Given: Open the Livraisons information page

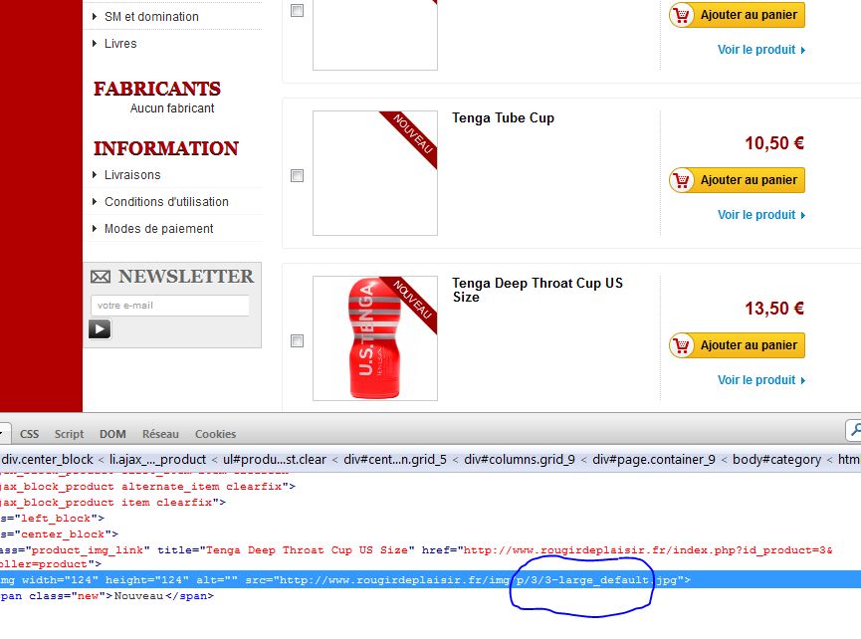Looking at the screenshot, I should pyautogui.click(x=132, y=174).
